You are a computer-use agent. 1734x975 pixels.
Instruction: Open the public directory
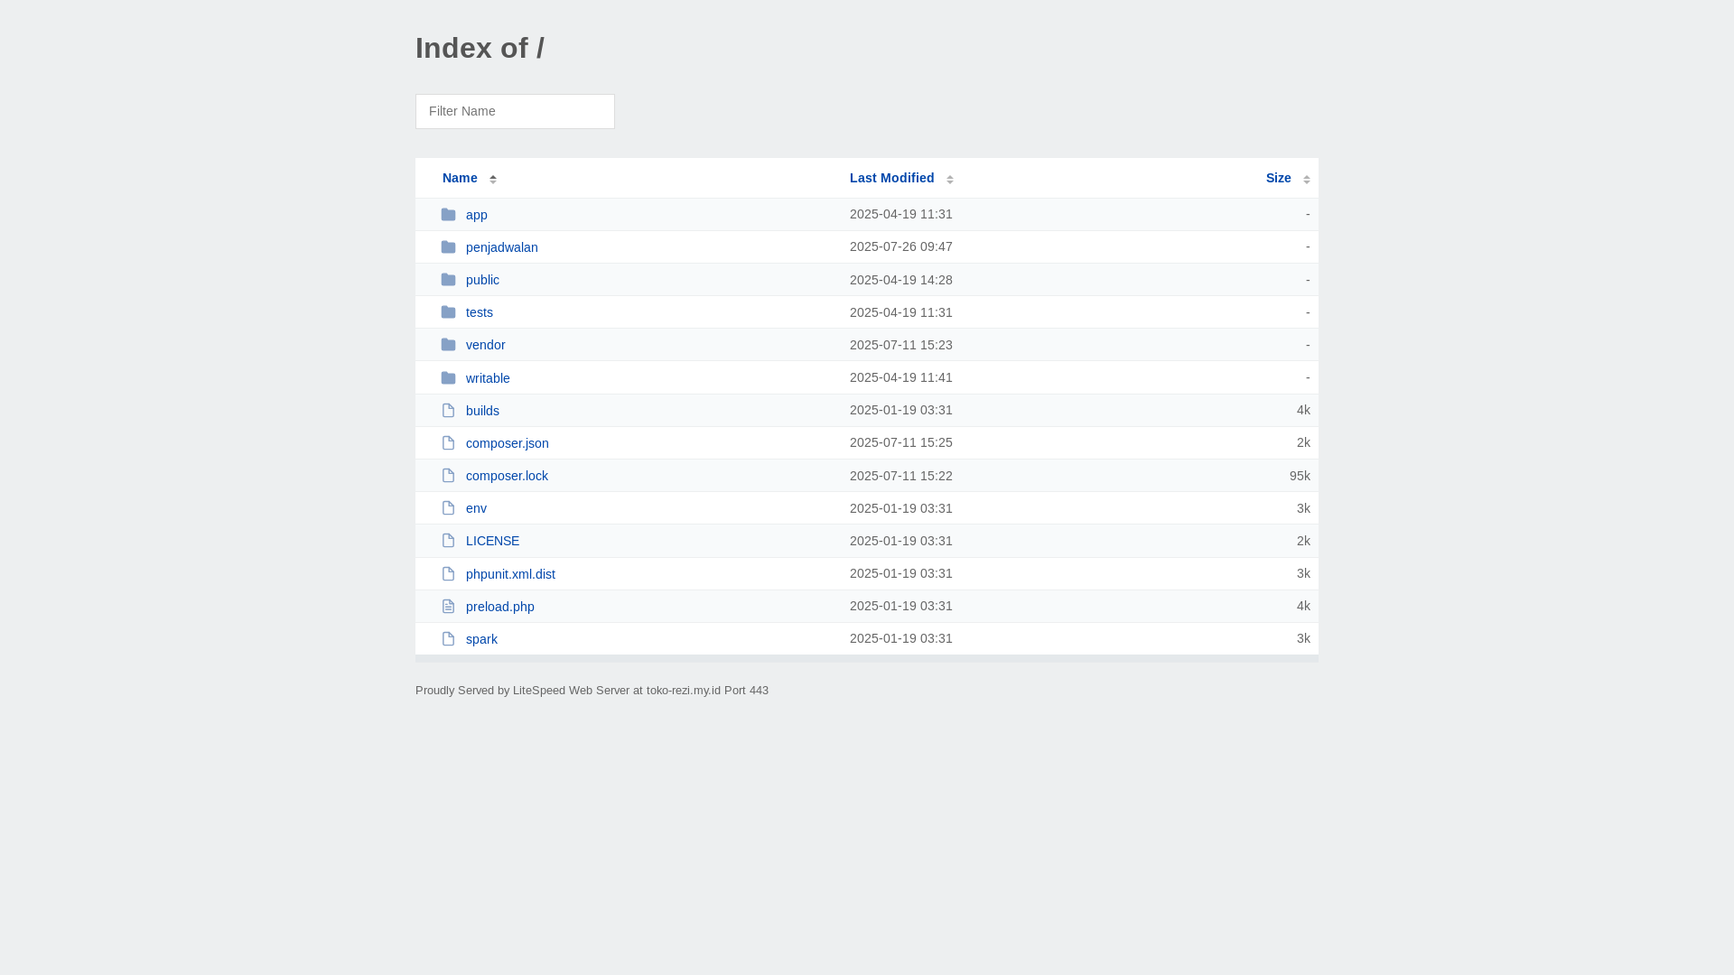pyautogui.click(x=482, y=280)
